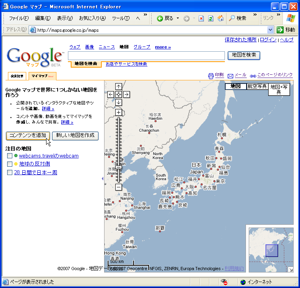Click the envelope mail icon
This screenshot has height=288, width=300.
230,76
